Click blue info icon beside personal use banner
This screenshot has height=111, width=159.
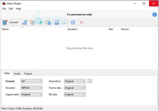tap(154, 15)
